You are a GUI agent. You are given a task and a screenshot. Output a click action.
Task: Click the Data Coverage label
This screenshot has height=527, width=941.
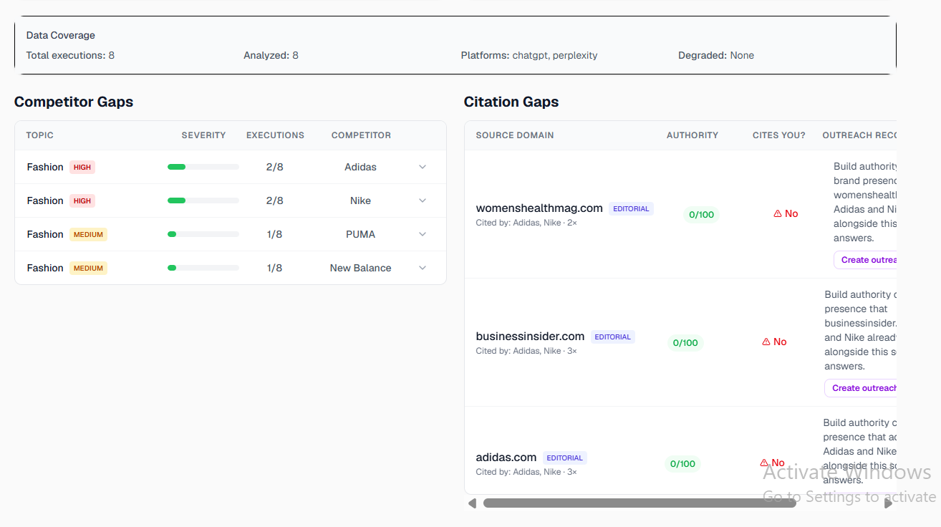61,35
